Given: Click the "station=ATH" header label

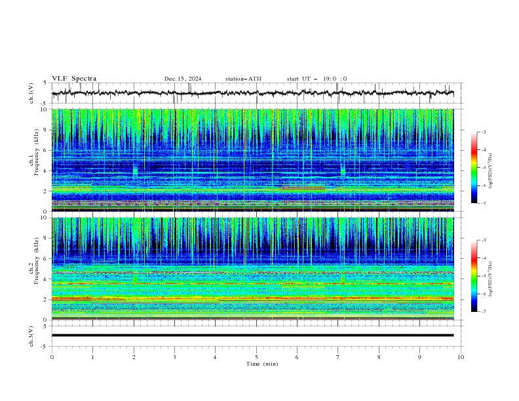Looking at the screenshot, I should pos(243,79).
